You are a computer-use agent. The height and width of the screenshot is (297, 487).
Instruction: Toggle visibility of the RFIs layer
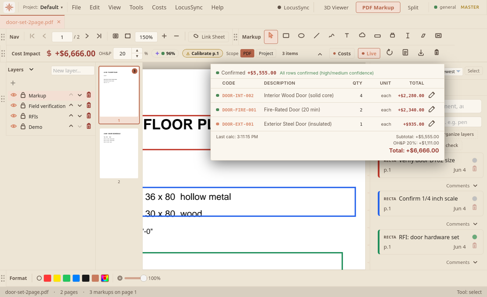[14, 116]
